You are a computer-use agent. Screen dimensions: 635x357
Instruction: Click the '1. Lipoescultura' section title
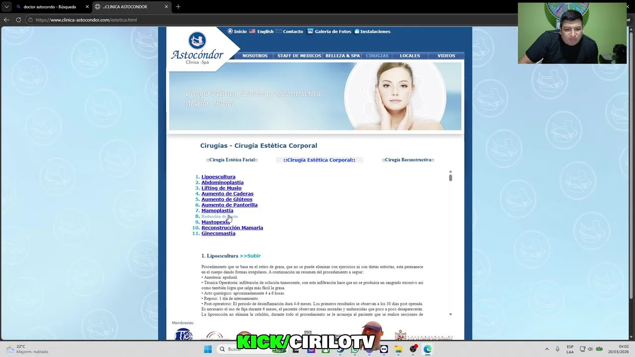220,256
